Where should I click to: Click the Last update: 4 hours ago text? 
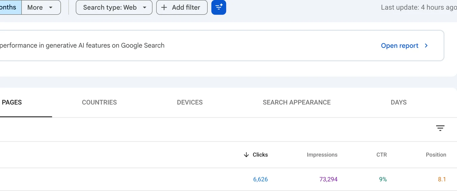[419, 7]
